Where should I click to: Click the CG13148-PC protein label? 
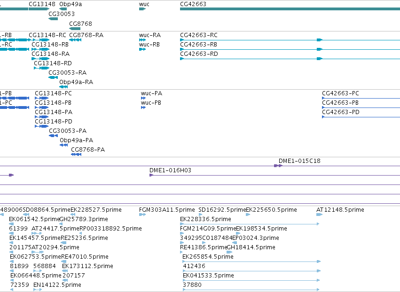tap(53, 93)
